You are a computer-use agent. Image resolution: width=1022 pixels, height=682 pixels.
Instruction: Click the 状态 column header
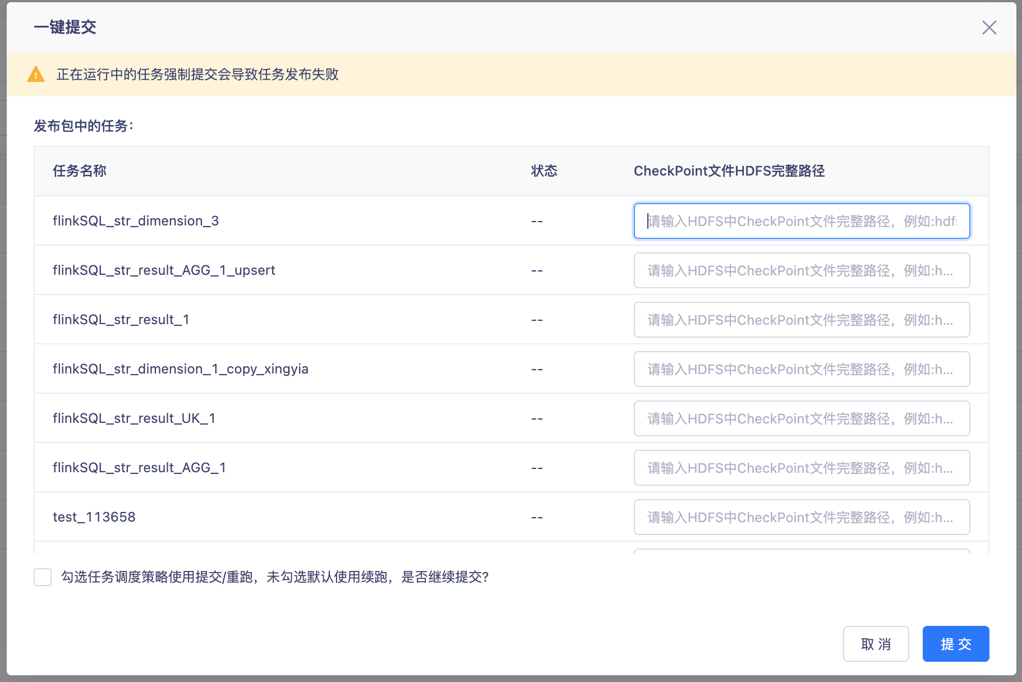pyautogui.click(x=544, y=171)
